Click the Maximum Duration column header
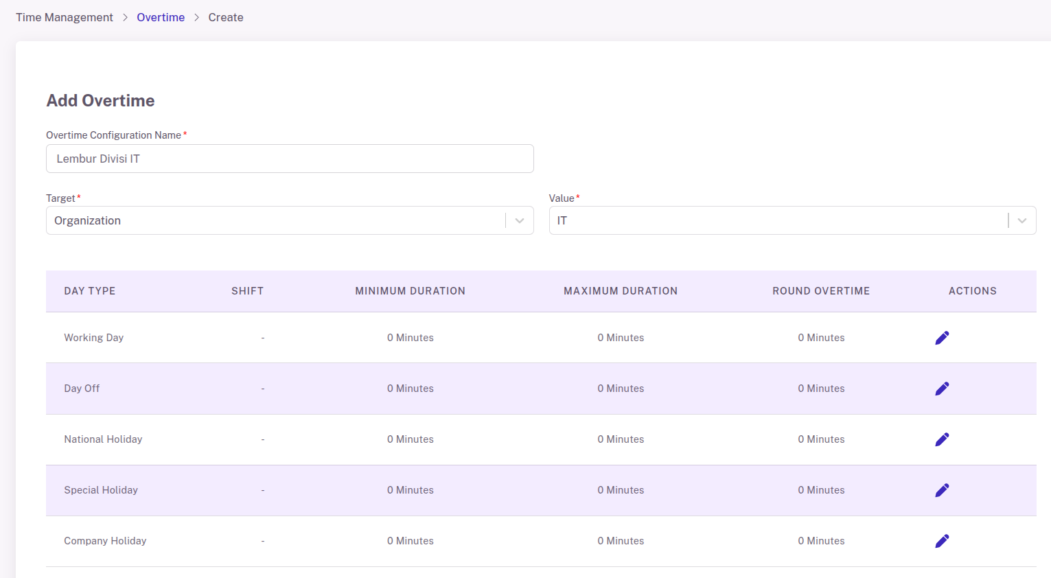Viewport: 1051px width, 578px height. [621, 291]
